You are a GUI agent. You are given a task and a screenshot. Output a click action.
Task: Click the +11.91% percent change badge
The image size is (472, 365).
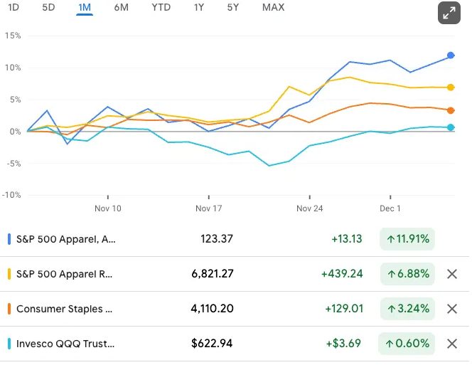pyautogui.click(x=407, y=239)
